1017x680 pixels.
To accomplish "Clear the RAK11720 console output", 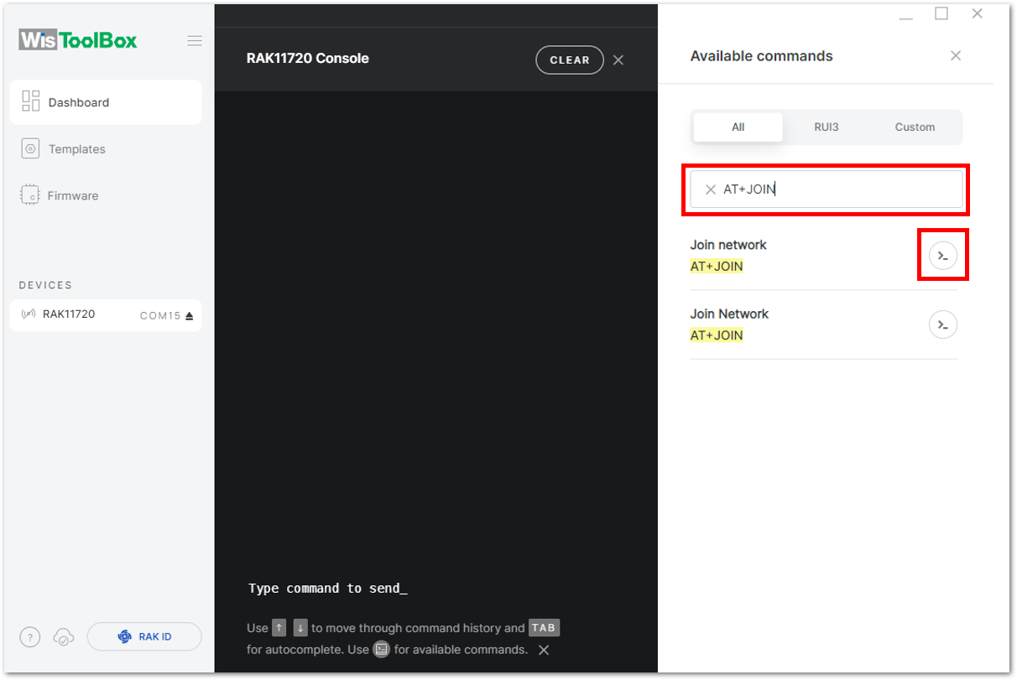I will tap(570, 60).
